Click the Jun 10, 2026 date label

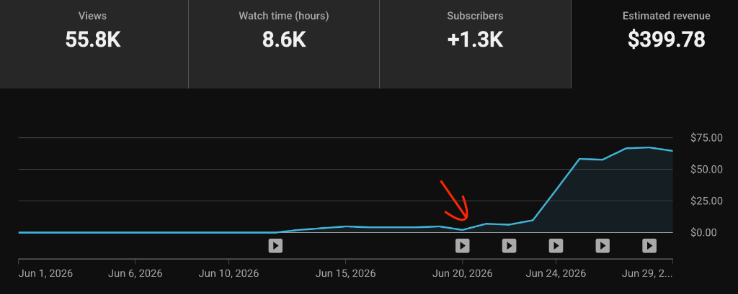(x=228, y=273)
